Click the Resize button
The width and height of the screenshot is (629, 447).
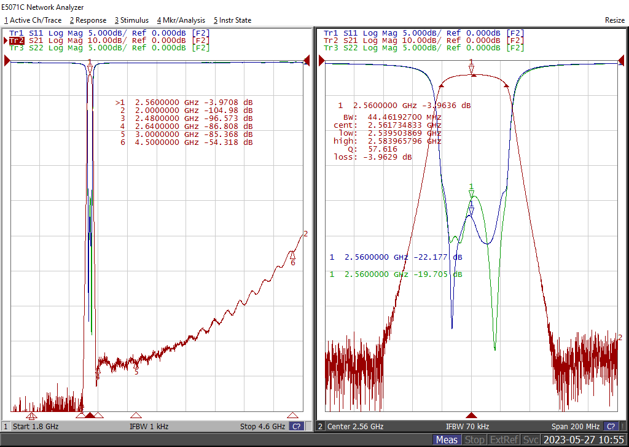click(x=614, y=20)
